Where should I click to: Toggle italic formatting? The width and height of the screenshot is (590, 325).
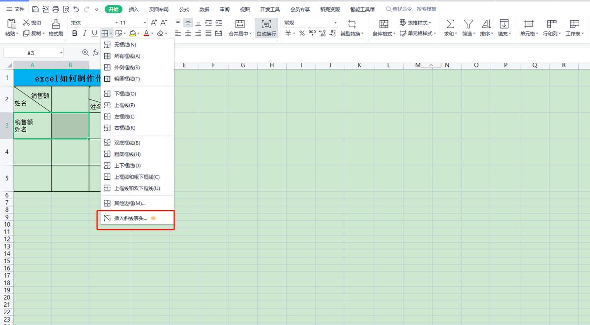coord(85,33)
